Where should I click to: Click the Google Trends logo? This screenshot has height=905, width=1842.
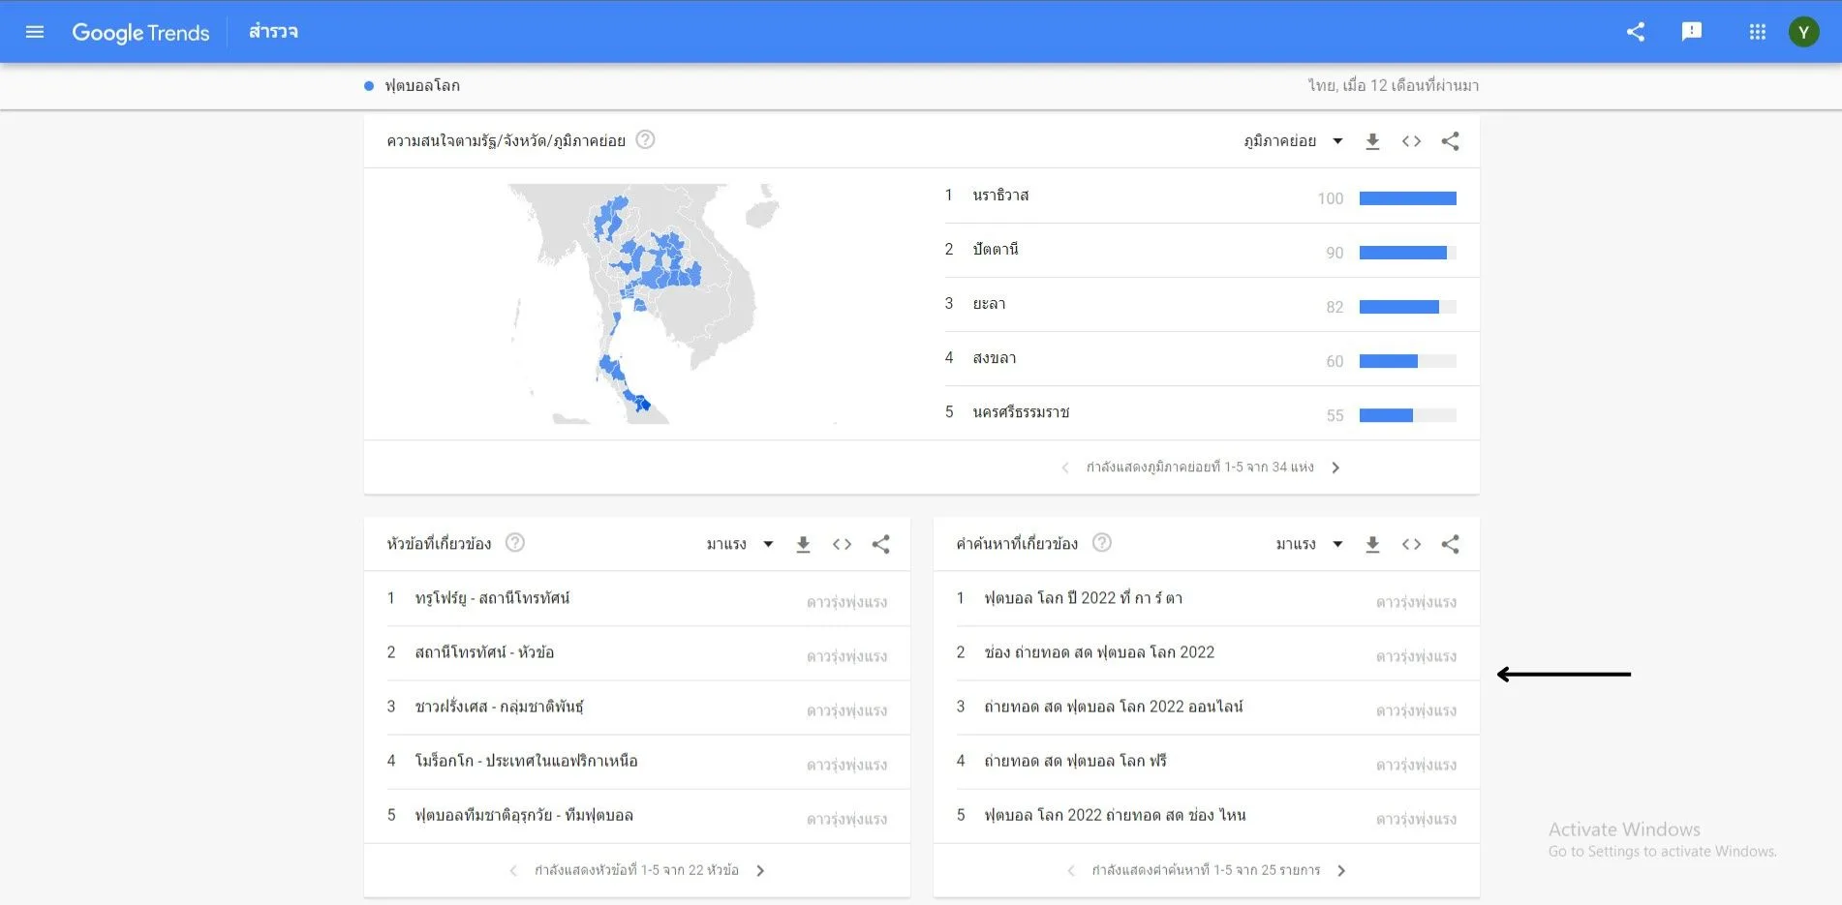click(140, 32)
